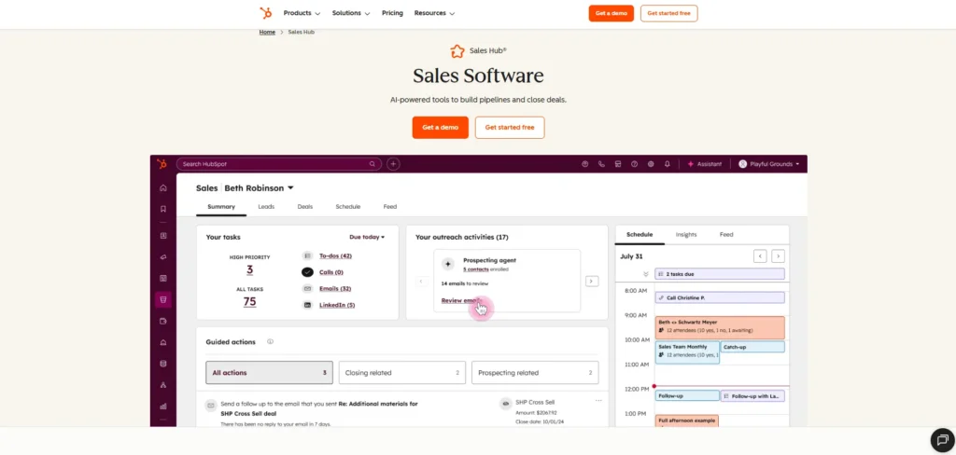The image size is (956, 455).
Task: Open the marketplace icon in top bar
Action: coord(618,164)
